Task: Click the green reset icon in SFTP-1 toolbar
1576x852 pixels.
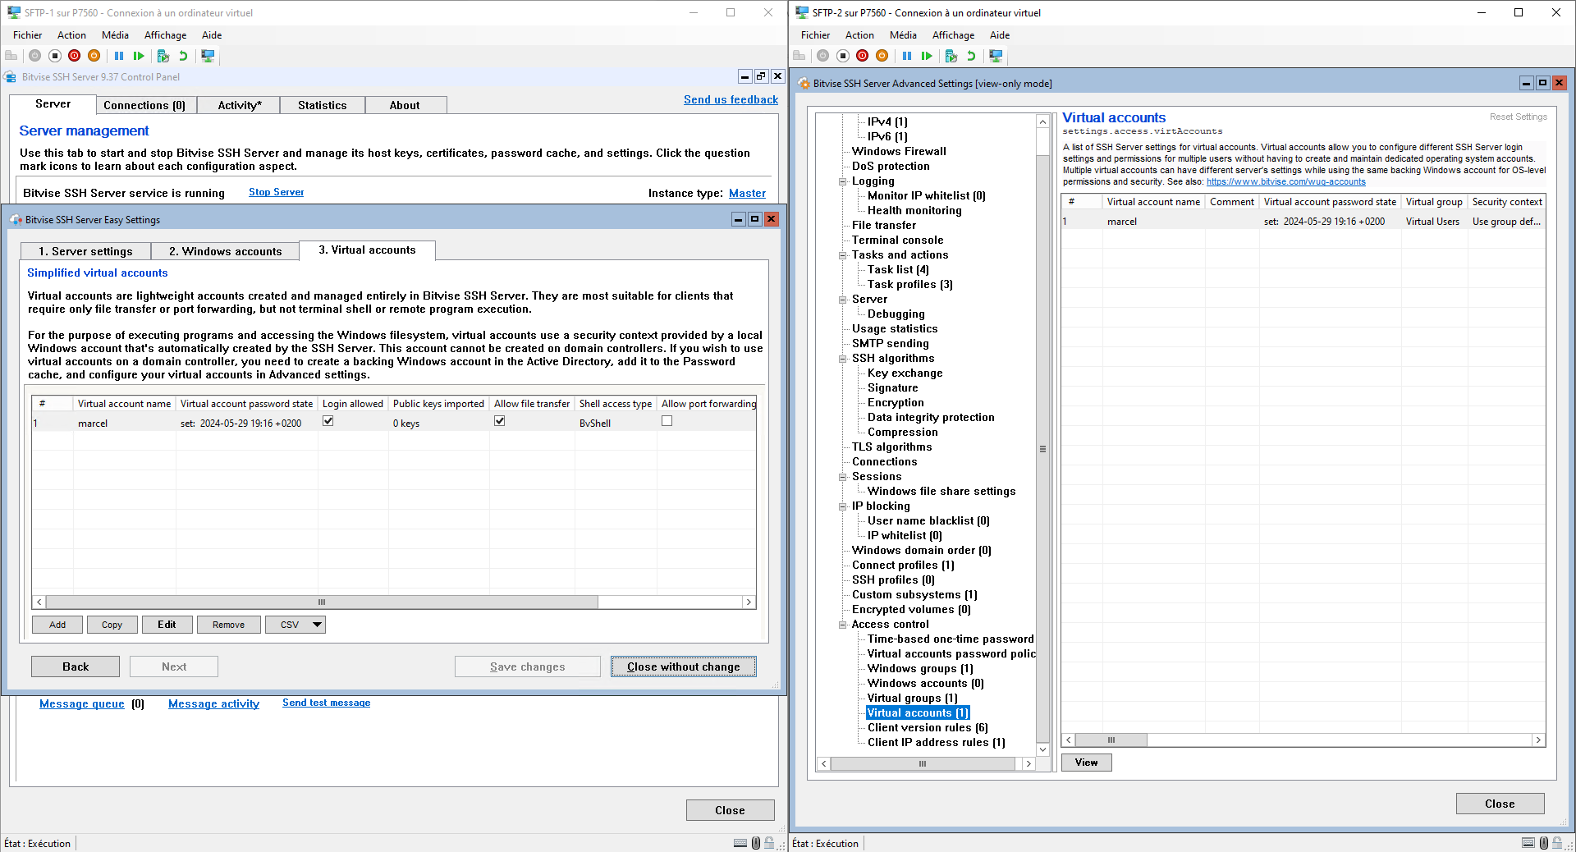Action: [x=139, y=56]
